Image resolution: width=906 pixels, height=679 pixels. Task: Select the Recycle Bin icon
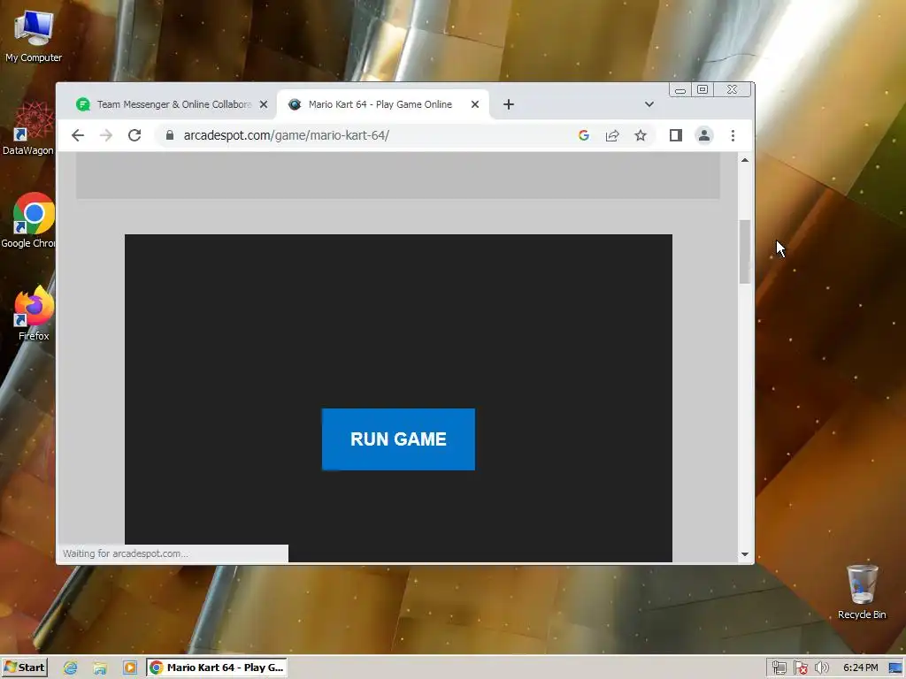862,591
